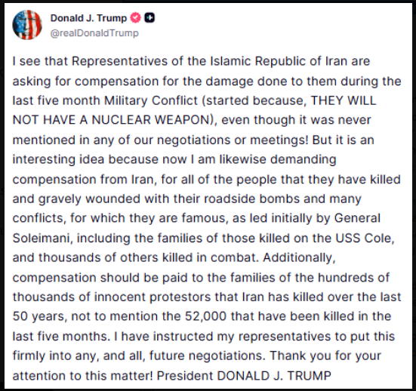Click the phrase 'THEY WILL' in caps
Image resolution: width=416 pixels, height=391 pixels.
[343, 100]
